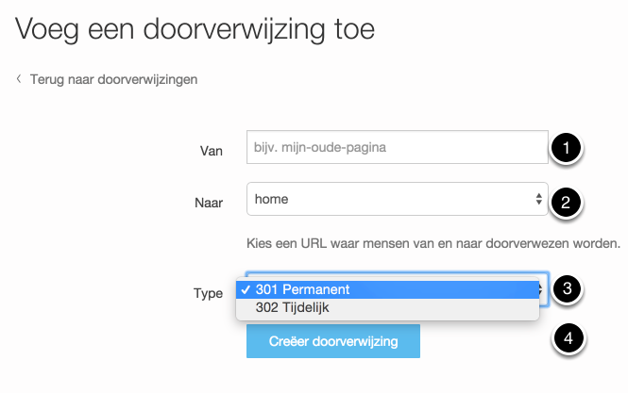Go back via Terug naar doorverwijzingen
The image size is (628, 393).
[x=113, y=79]
